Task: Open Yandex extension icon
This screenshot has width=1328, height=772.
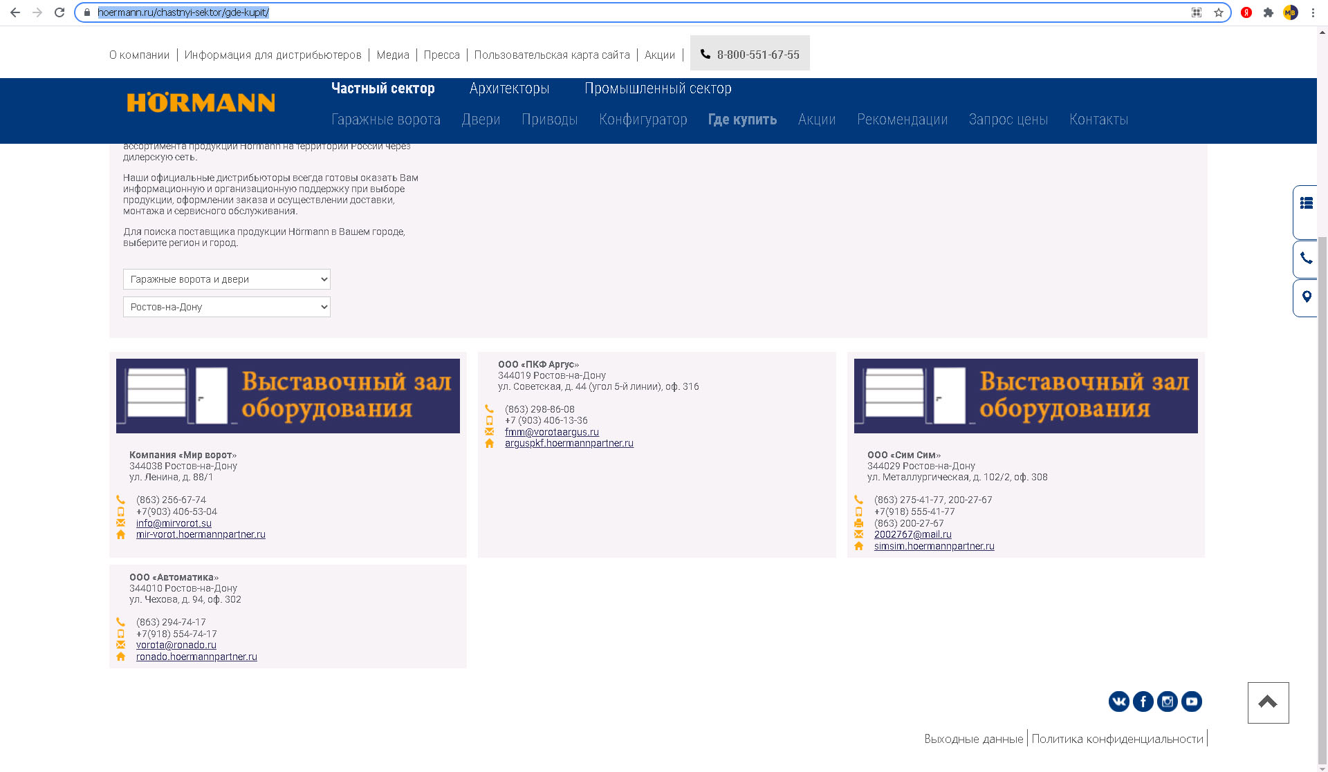Action: click(x=1246, y=12)
